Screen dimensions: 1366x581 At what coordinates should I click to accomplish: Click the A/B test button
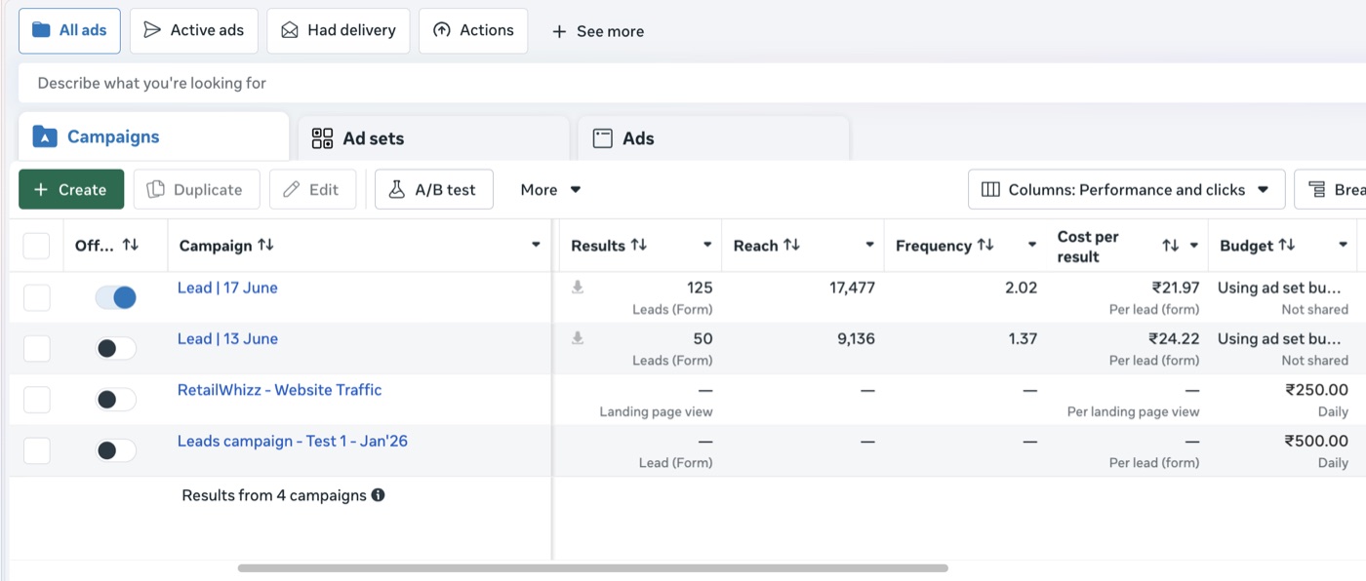click(434, 189)
